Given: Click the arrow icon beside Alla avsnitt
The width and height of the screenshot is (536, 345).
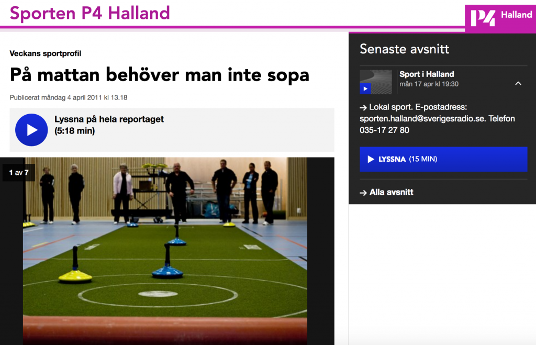Looking at the screenshot, I should (363, 193).
